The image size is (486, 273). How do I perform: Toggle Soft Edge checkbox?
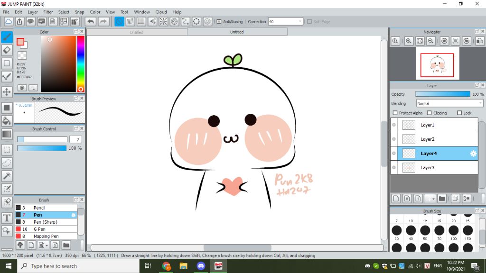click(x=309, y=22)
